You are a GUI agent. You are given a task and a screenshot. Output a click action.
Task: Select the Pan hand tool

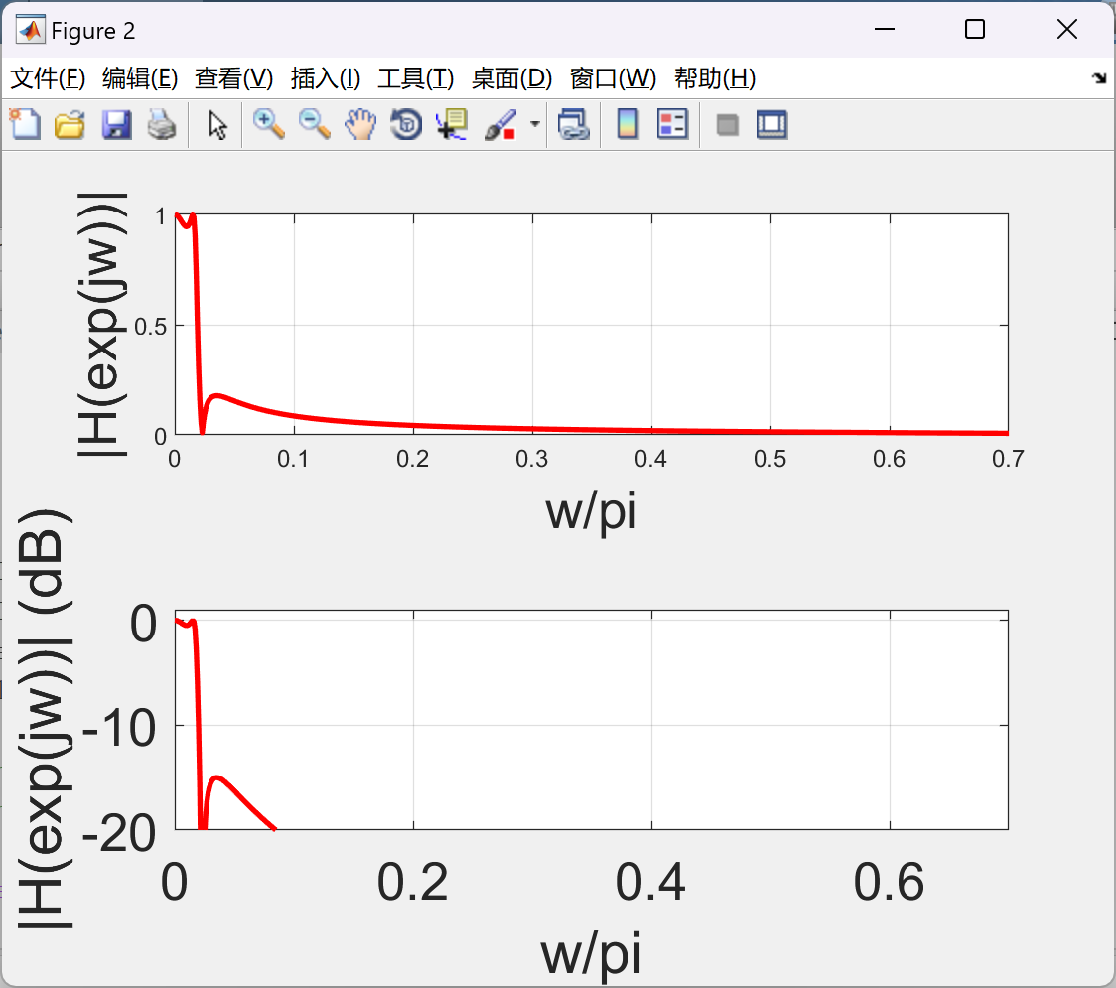[360, 124]
